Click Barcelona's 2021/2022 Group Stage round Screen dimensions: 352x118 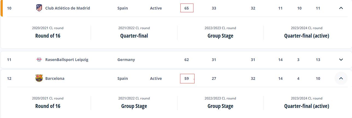(x=134, y=106)
